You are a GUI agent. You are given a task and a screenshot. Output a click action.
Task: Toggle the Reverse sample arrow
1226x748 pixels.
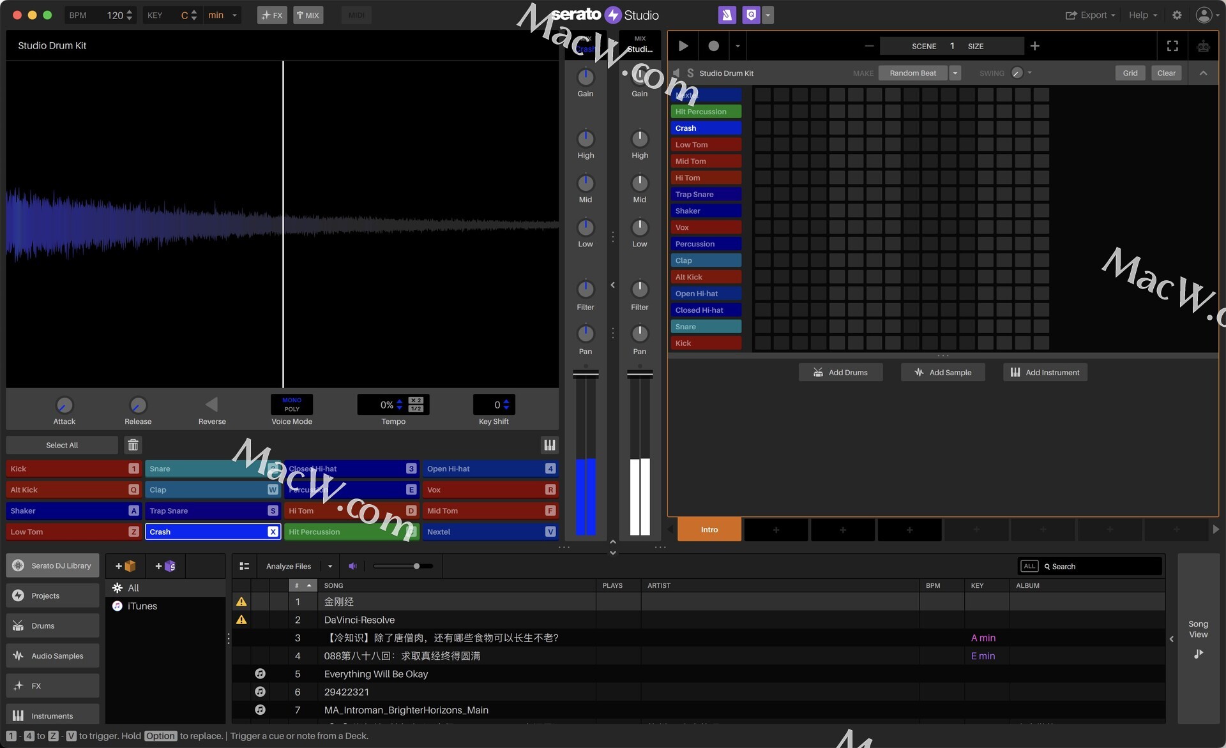[212, 405]
